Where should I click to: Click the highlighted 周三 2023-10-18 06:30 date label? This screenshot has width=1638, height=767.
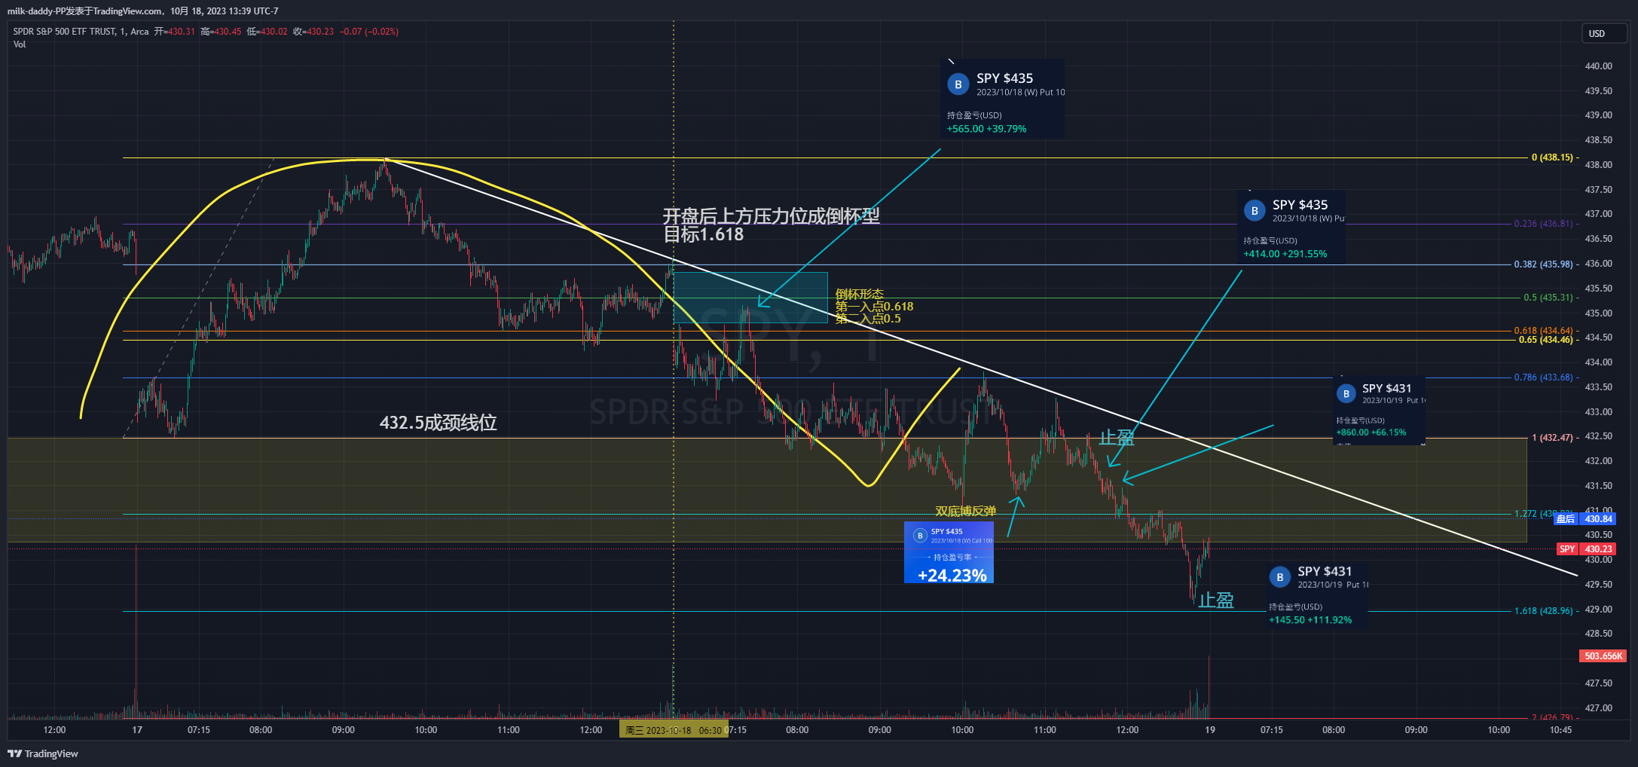click(673, 730)
